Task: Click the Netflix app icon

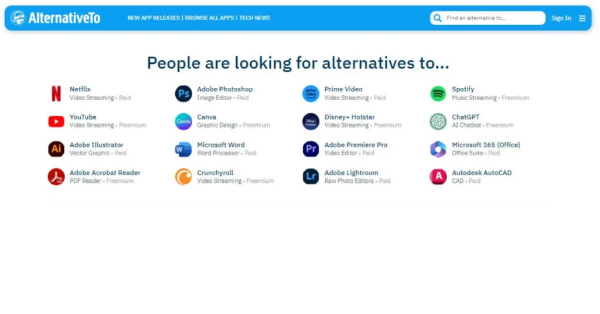Action: tap(56, 94)
